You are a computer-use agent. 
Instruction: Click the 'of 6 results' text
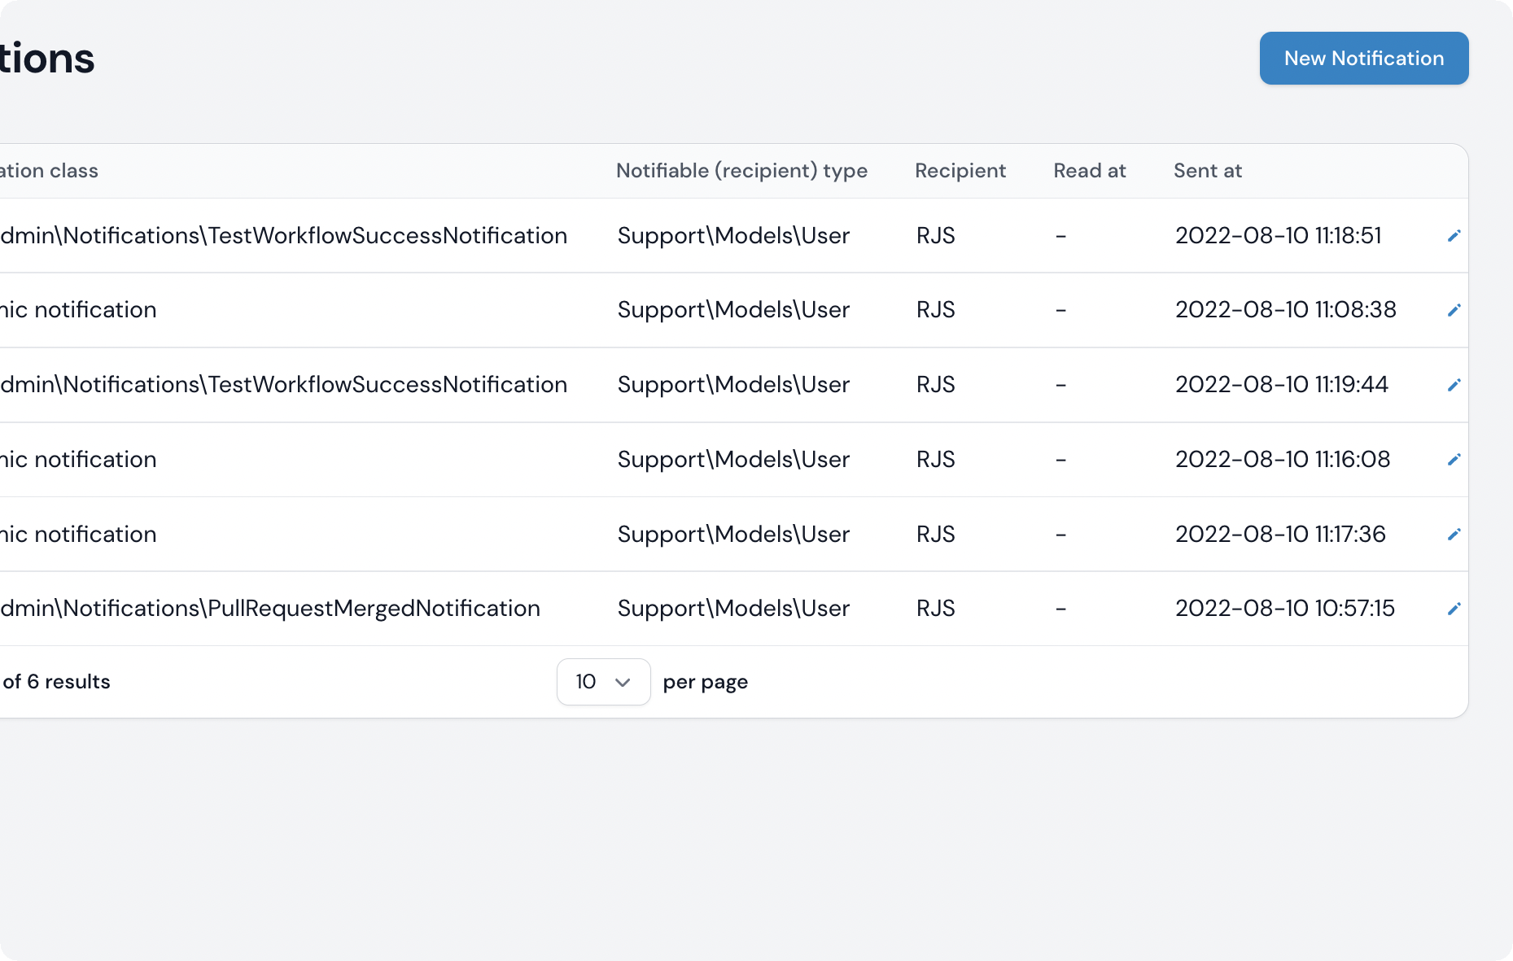tap(56, 682)
